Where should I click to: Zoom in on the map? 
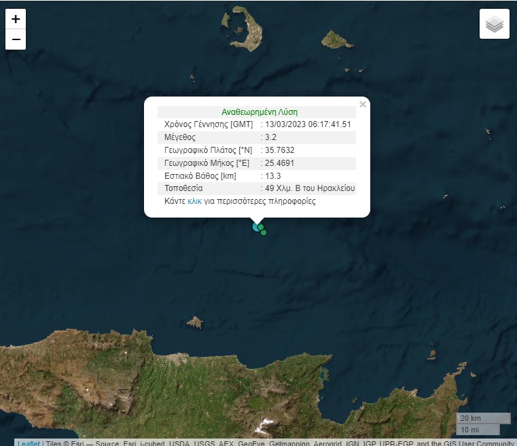click(16, 19)
